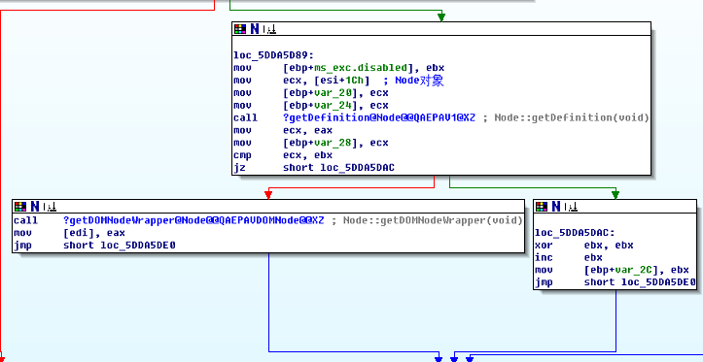Follow ?getDOMNodeWrapper@Node call target
Image resolution: width=703 pixels, height=362 pixels.
193,220
